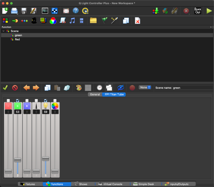Image resolution: width=214 pixels, height=187 pixels.
Task: Create a new RGB Matrix function
Action: (x=53, y=21)
